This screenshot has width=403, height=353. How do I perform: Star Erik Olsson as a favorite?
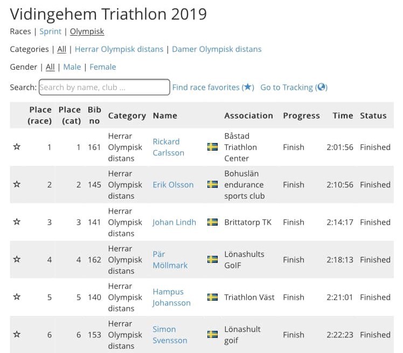pyautogui.click(x=17, y=185)
